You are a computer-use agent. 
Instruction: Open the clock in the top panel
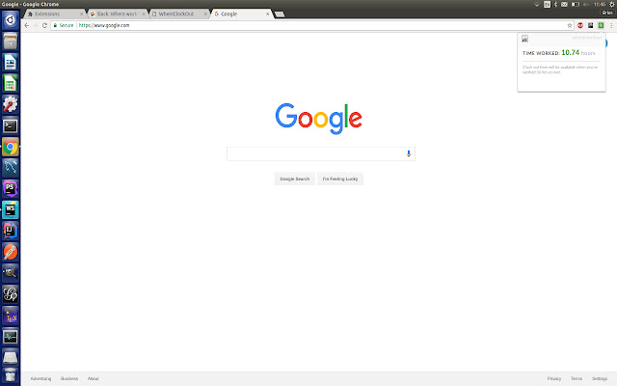(600, 4)
